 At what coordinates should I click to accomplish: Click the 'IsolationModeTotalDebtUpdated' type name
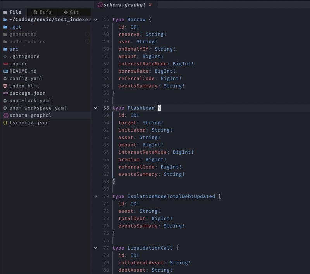[171, 197]
